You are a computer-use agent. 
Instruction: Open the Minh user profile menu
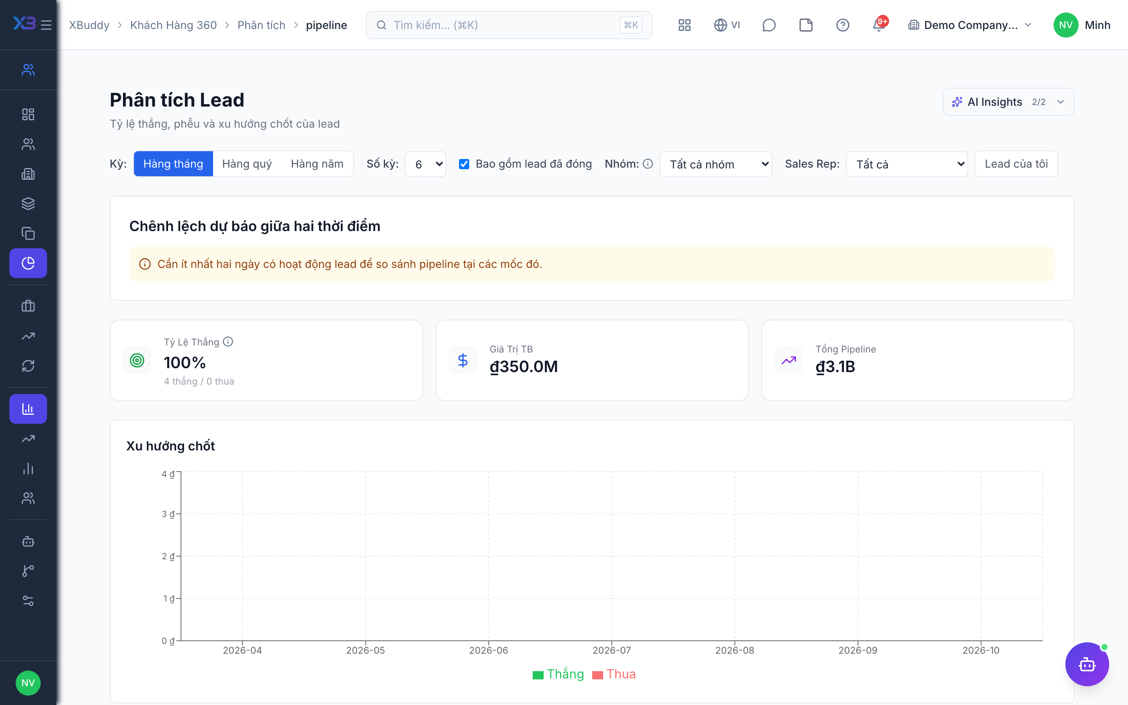(1082, 25)
